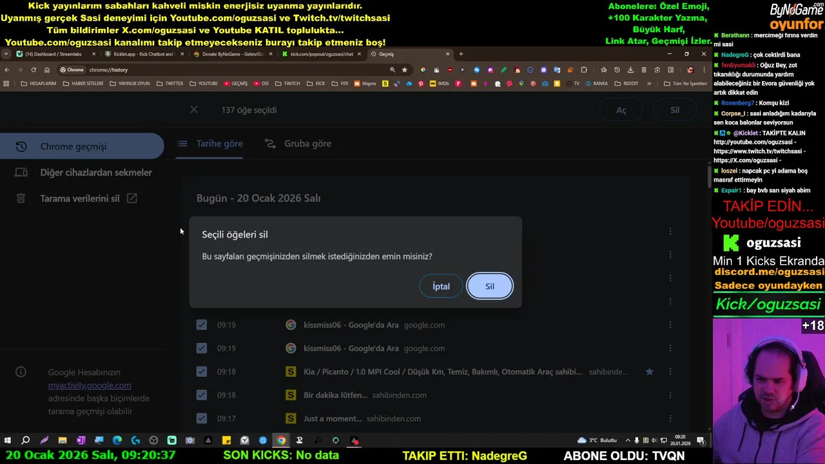Open more actions for second kissmiss06 entry

pyautogui.click(x=670, y=348)
